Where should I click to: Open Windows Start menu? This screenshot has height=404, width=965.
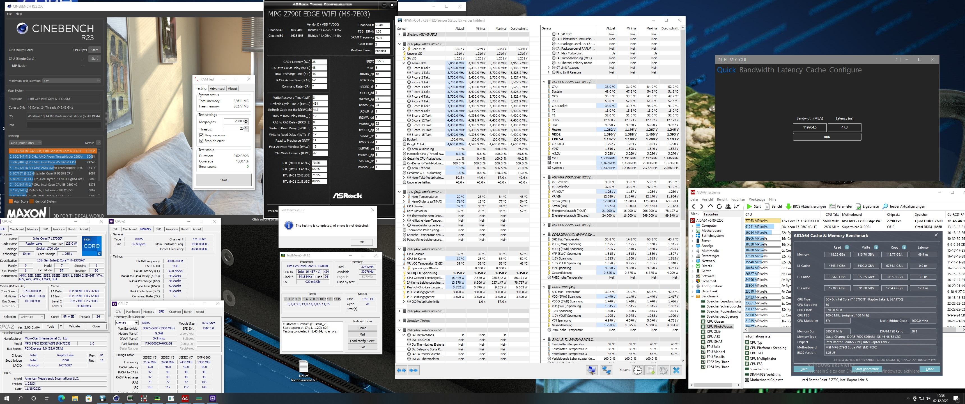[6, 398]
